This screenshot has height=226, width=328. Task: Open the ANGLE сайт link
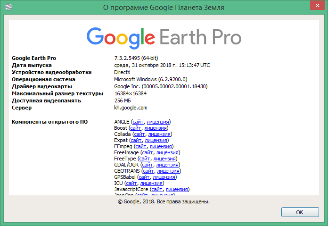click(138, 122)
